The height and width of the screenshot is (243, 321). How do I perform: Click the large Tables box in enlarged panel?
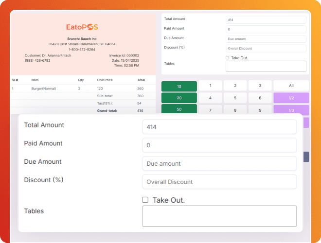tap(219, 216)
